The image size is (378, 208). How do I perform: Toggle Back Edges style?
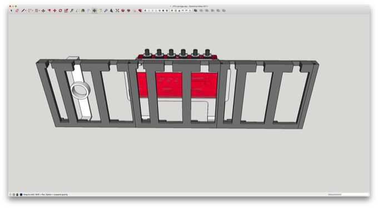(x=149, y=11)
